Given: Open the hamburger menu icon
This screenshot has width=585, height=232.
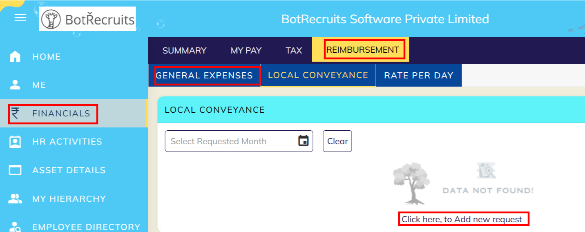Looking at the screenshot, I should 20,18.
